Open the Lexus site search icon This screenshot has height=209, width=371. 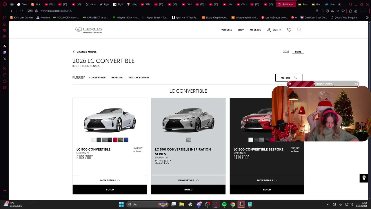(x=299, y=30)
